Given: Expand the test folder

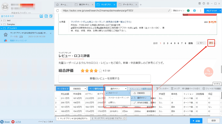Looking at the screenshot, I should click(x=1, y=20).
